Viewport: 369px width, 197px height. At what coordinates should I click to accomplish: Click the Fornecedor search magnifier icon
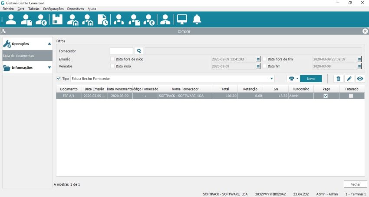coord(139,51)
